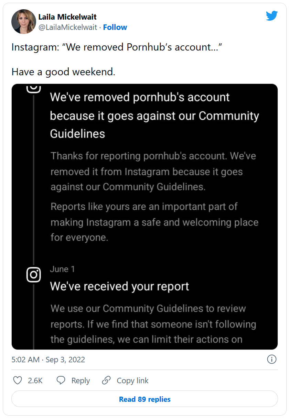The height and width of the screenshot is (419, 289).
Task: Open the 5:02 AM Sep 3, 2022 timestamp
Action: (48, 360)
